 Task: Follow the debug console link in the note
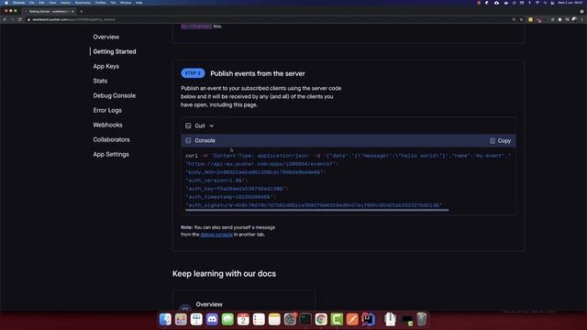pyautogui.click(x=216, y=235)
